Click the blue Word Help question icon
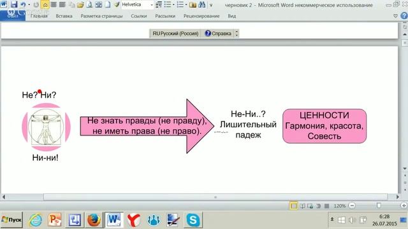Image resolution: width=408 pixels, height=229 pixels. (404, 16)
